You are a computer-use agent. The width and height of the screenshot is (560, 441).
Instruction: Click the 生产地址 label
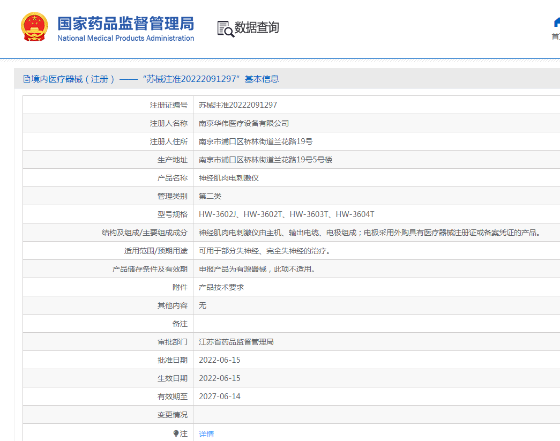(x=173, y=160)
